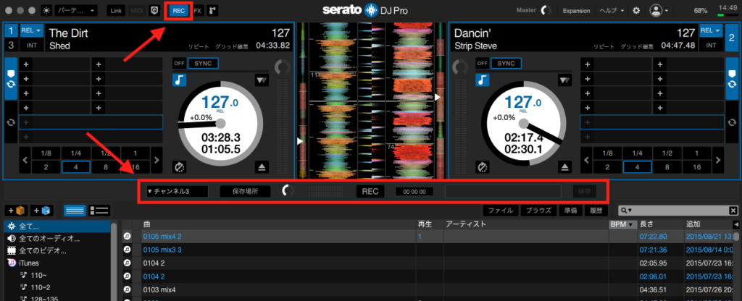Toggle Link in top bar

116,10
